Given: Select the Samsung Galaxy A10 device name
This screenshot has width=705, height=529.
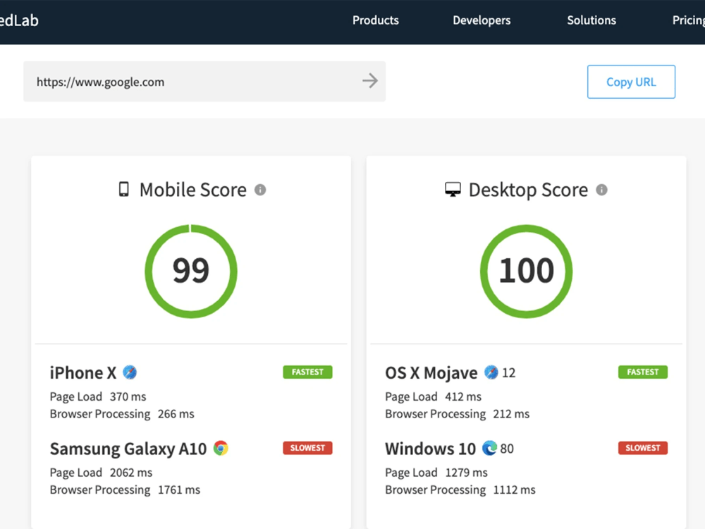Looking at the screenshot, I should point(128,449).
